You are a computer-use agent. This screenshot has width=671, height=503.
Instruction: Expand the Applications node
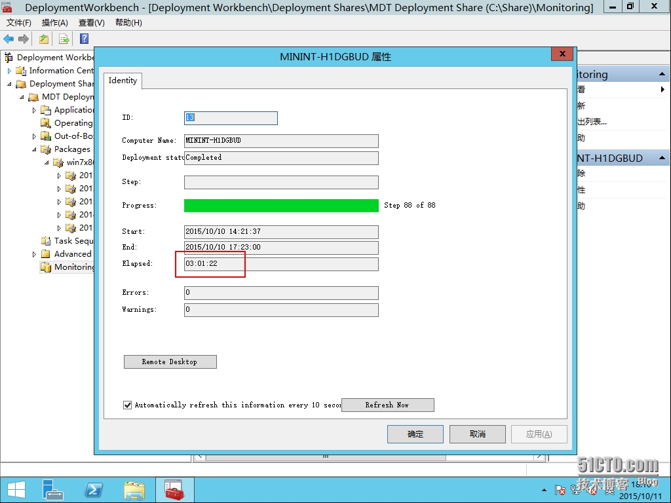click(34, 110)
